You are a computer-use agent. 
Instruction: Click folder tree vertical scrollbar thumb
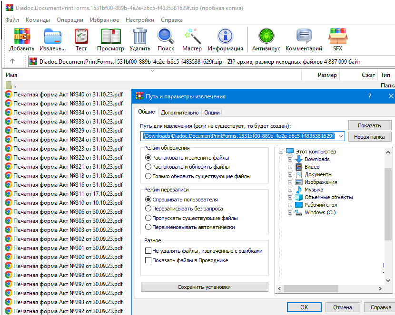pyautogui.click(x=388, y=204)
